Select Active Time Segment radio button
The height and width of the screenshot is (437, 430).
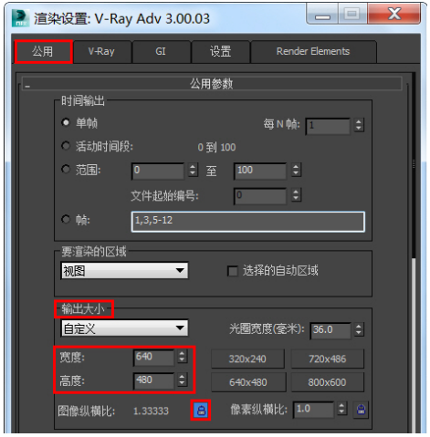point(66,146)
